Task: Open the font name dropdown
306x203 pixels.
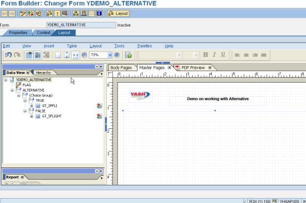Action: (x=179, y=55)
